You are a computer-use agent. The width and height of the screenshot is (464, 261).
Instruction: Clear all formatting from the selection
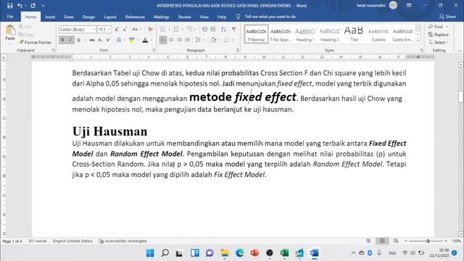pyautogui.click(x=150, y=29)
